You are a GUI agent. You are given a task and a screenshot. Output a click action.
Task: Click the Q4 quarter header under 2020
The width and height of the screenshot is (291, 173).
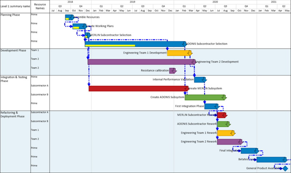click(x=246, y=6)
